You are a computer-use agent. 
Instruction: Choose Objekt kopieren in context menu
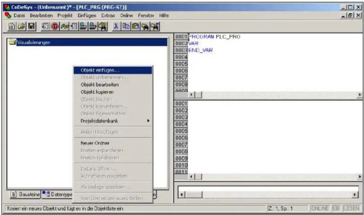pyautogui.click(x=113, y=92)
